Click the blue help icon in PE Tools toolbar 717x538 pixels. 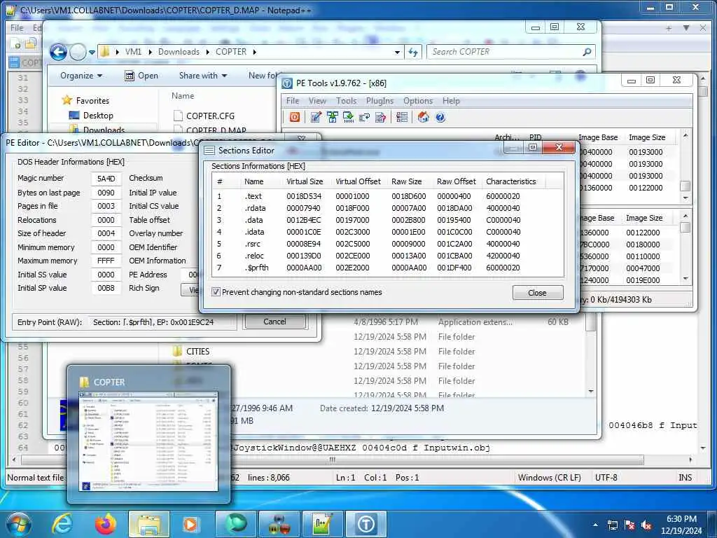pyautogui.click(x=440, y=117)
